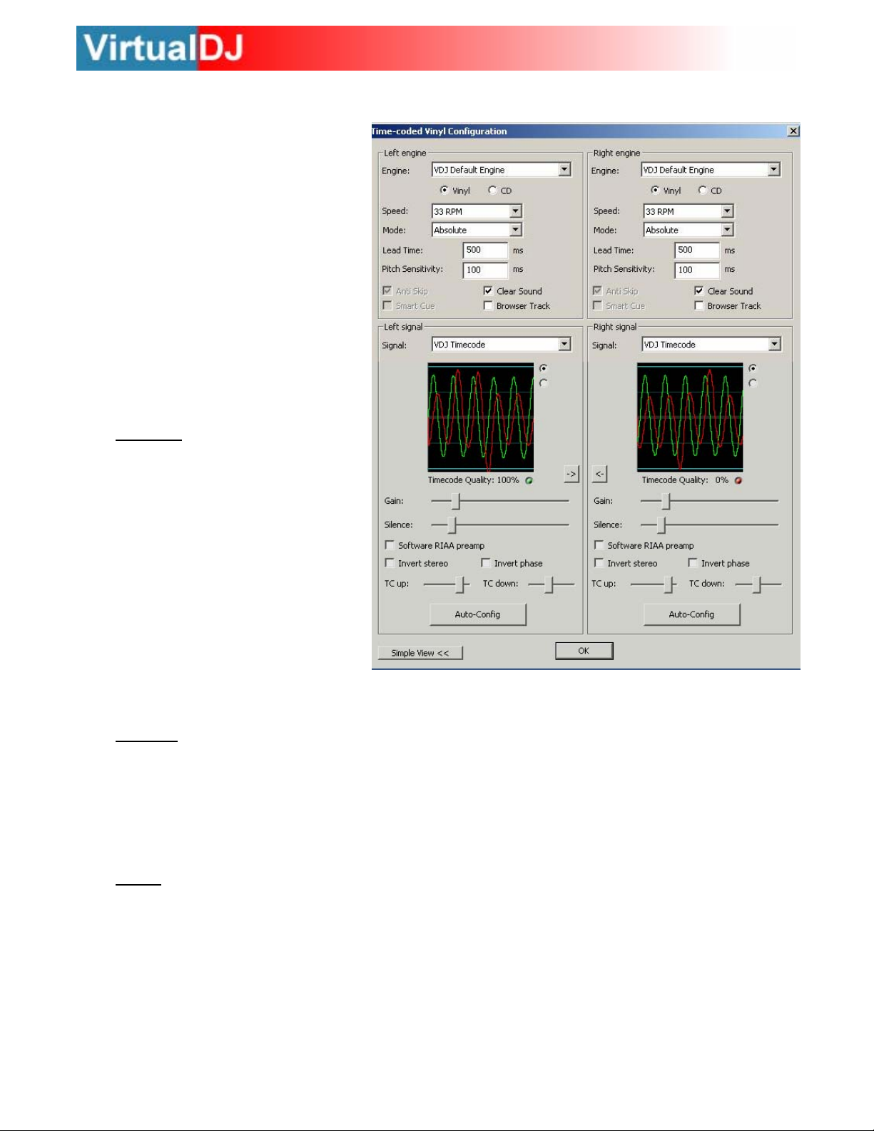Toggle Clear Sound in Left engine
Screen dimensions: 874x1131
(488, 291)
